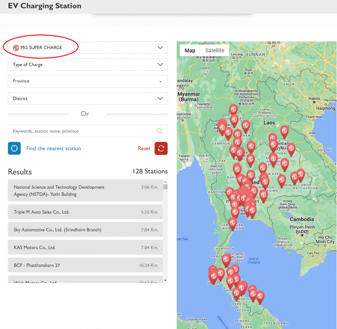Click the search magnifier icon in keywords field
The image size is (337, 329).
click(x=160, y=131)
